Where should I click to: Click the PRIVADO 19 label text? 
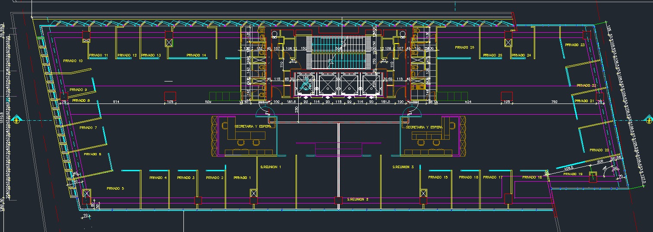coord(573,174)
